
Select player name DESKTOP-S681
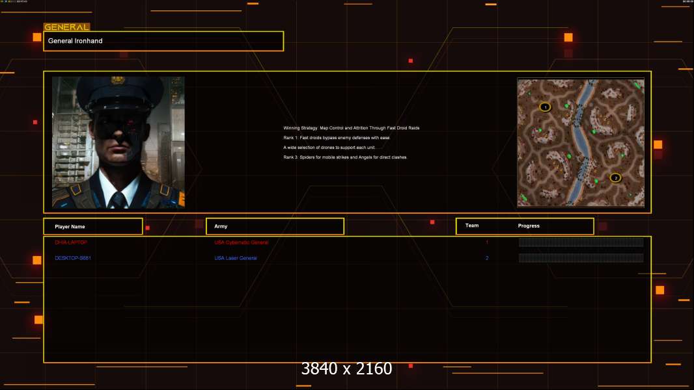(72, 258)
